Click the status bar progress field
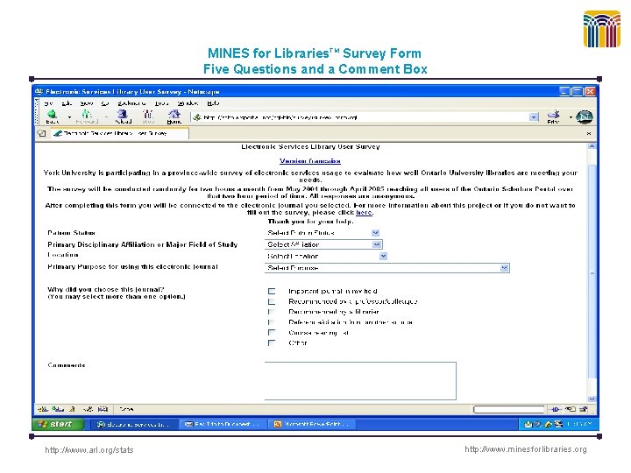The height and width of the screenshot is (473, 631). pos(508,409)
